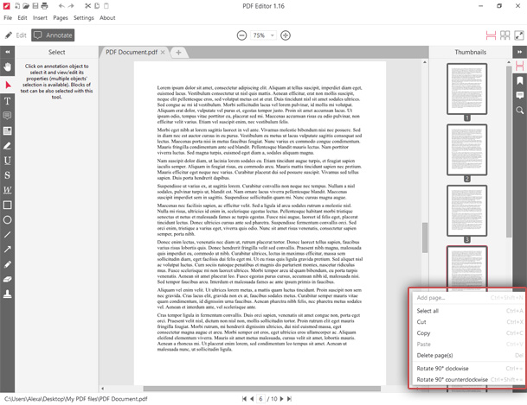Choose Rotate 90° counterclockwise

(469, 379)
